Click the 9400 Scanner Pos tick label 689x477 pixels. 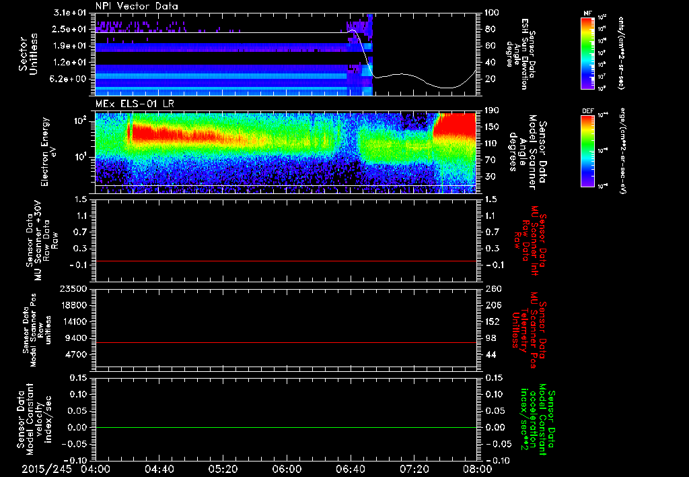tap(77, 338)
